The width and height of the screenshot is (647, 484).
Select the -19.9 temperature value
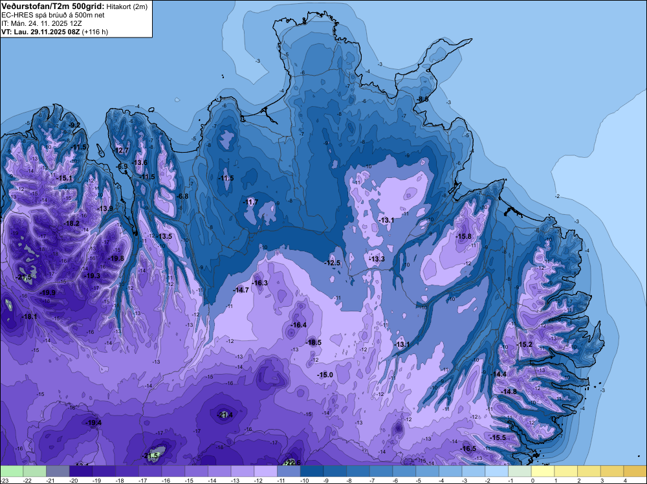pos(47,292)
